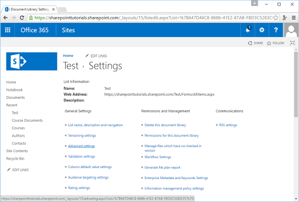Open the notifications bell
This screenshot has height=202, width=299.
(x=248, y=30)
